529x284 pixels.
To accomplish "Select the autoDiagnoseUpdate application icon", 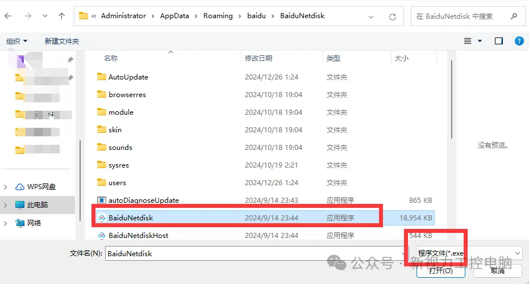I will click(102, 200).
